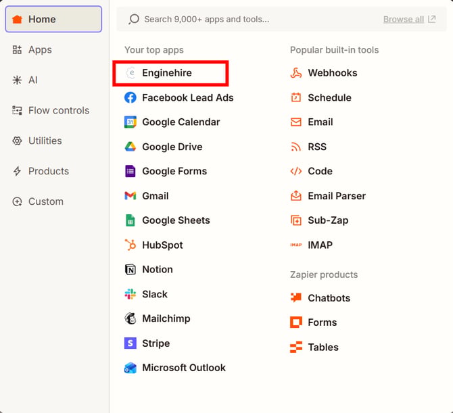Select the Email Parser icon
The width and height of the screenshot is (453, 413).
coord(296,196)
